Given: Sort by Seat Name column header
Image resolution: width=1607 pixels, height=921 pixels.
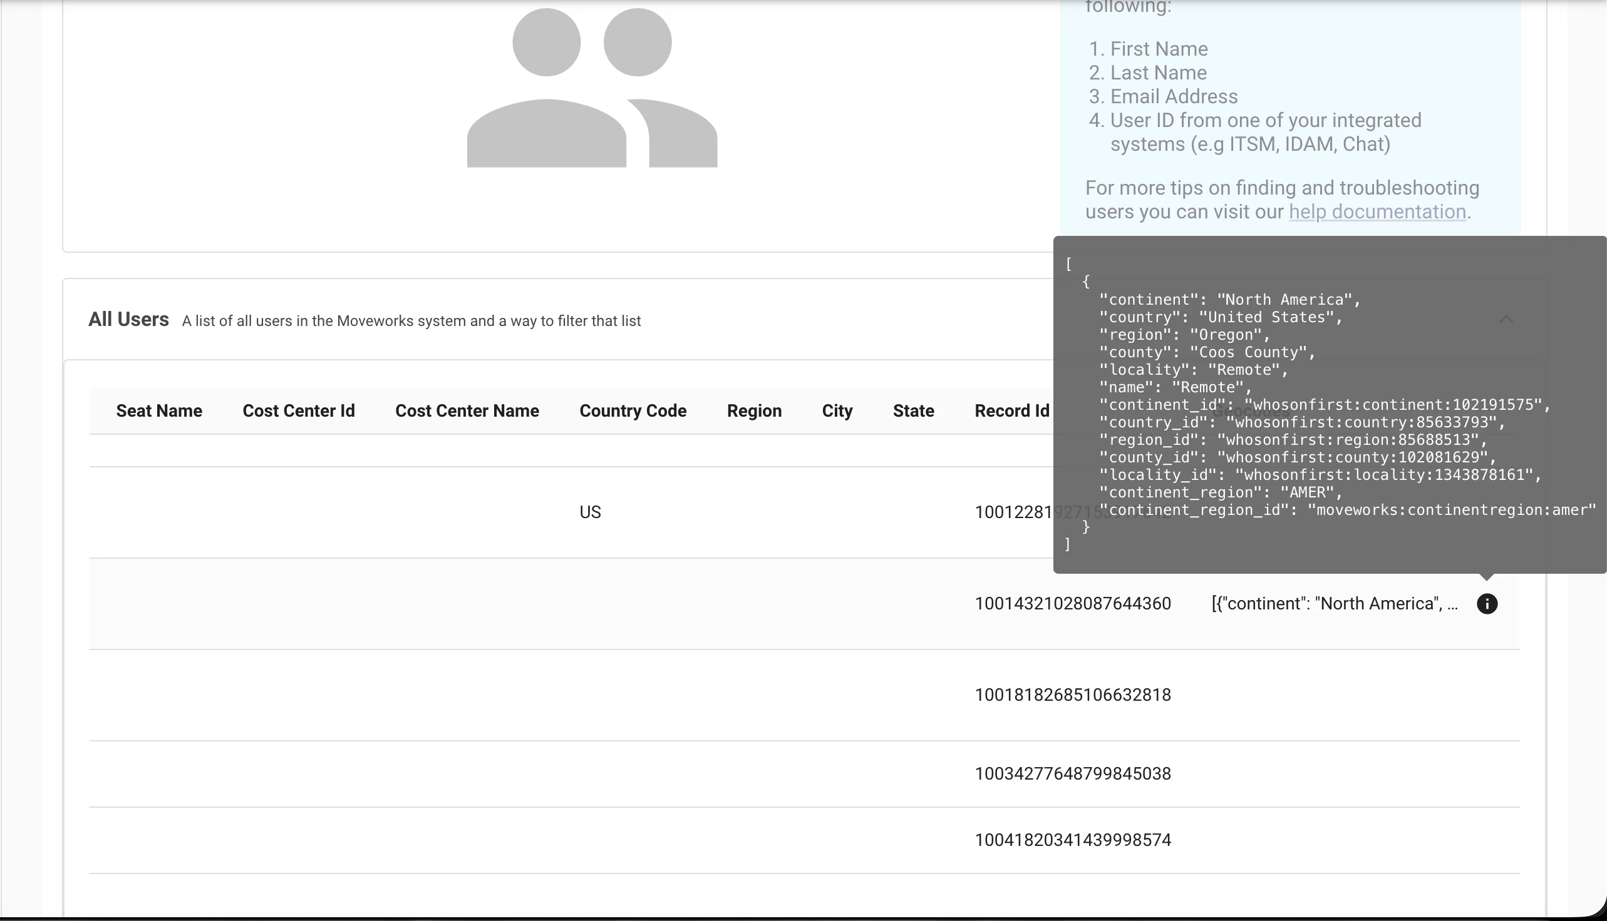Looking at the screenshot, I should 159,411.
